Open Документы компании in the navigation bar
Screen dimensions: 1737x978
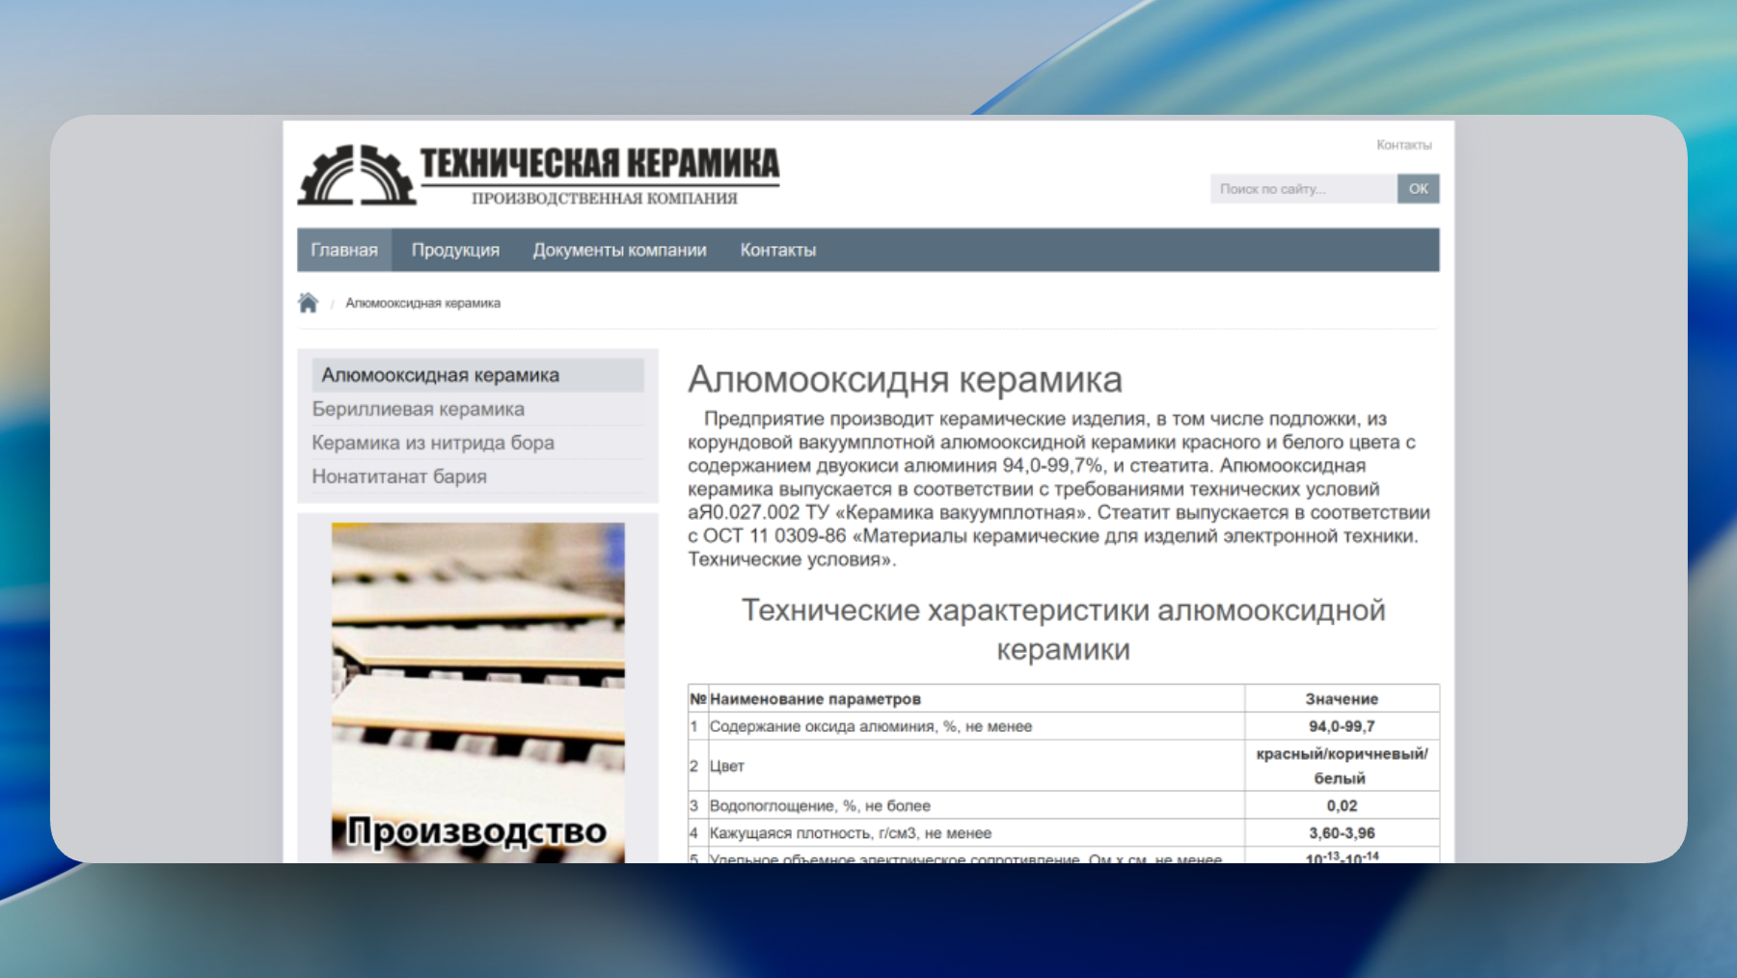click(619, 250)
